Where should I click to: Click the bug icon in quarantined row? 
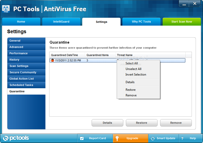(53, 60)
